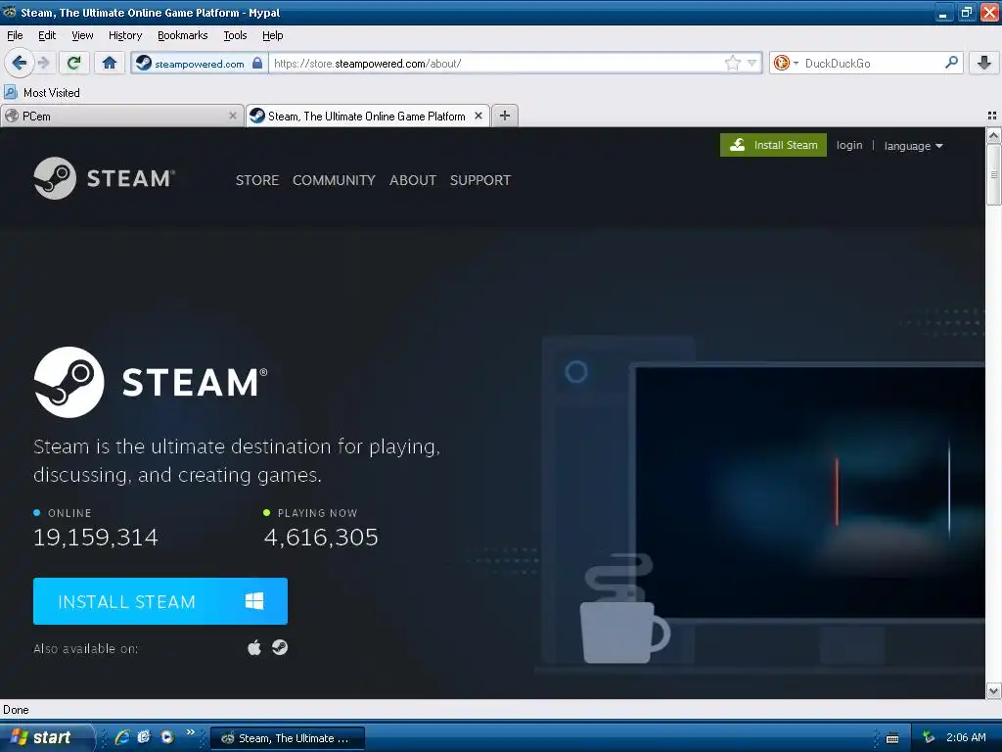1002x752 pixels.
Task: Open the SUPPORT page link
Action: [x=479, y=180]
